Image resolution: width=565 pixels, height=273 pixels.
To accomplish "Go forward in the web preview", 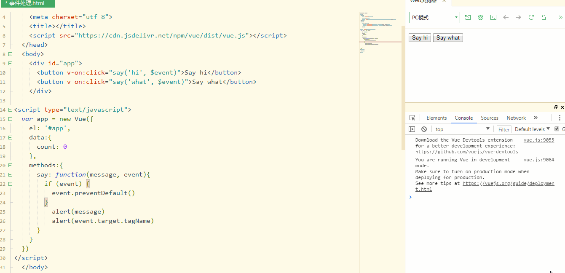I will tap(518, 17).
